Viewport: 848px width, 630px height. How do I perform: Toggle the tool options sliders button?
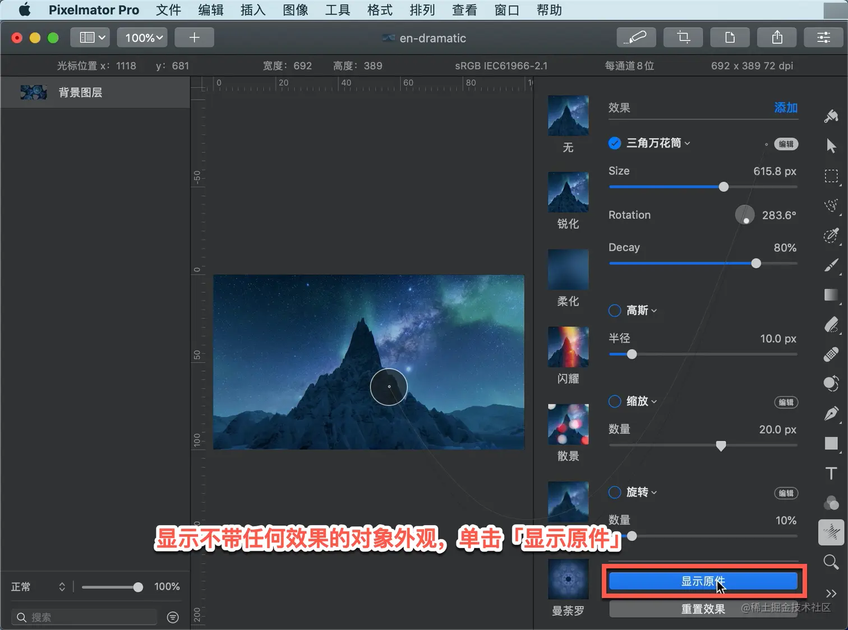coord(823,38)
